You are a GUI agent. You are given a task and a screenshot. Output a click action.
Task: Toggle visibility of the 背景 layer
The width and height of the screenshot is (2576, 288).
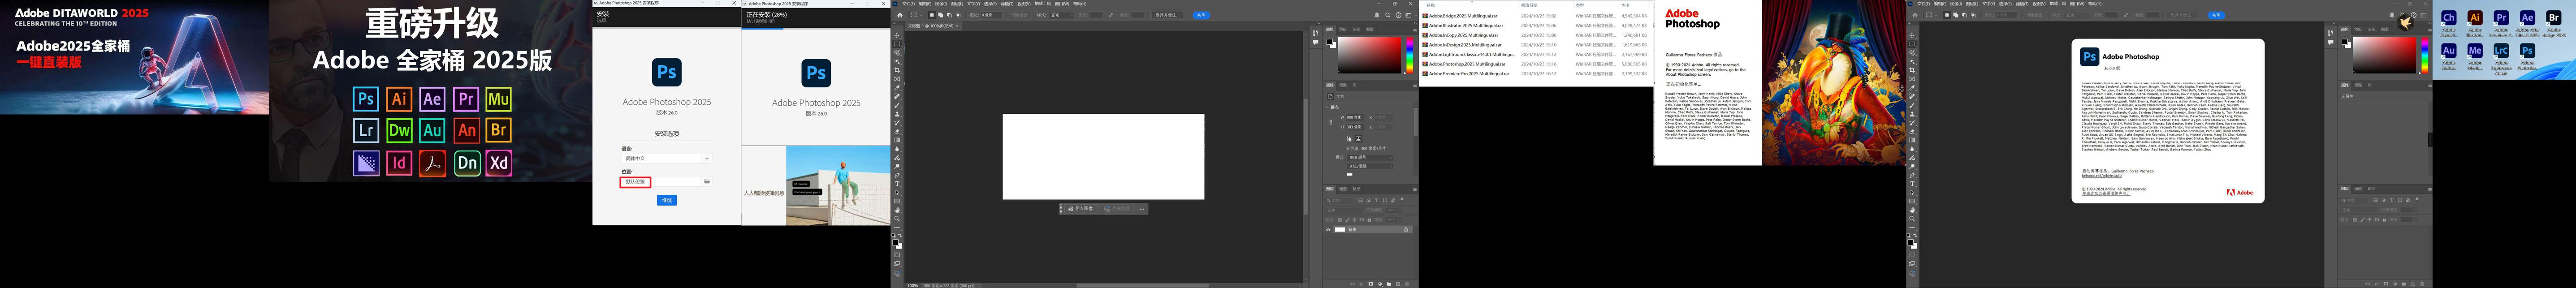tap(1329, 230)
